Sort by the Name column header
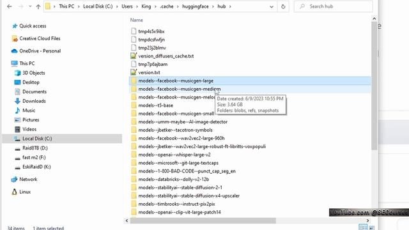 136,20
